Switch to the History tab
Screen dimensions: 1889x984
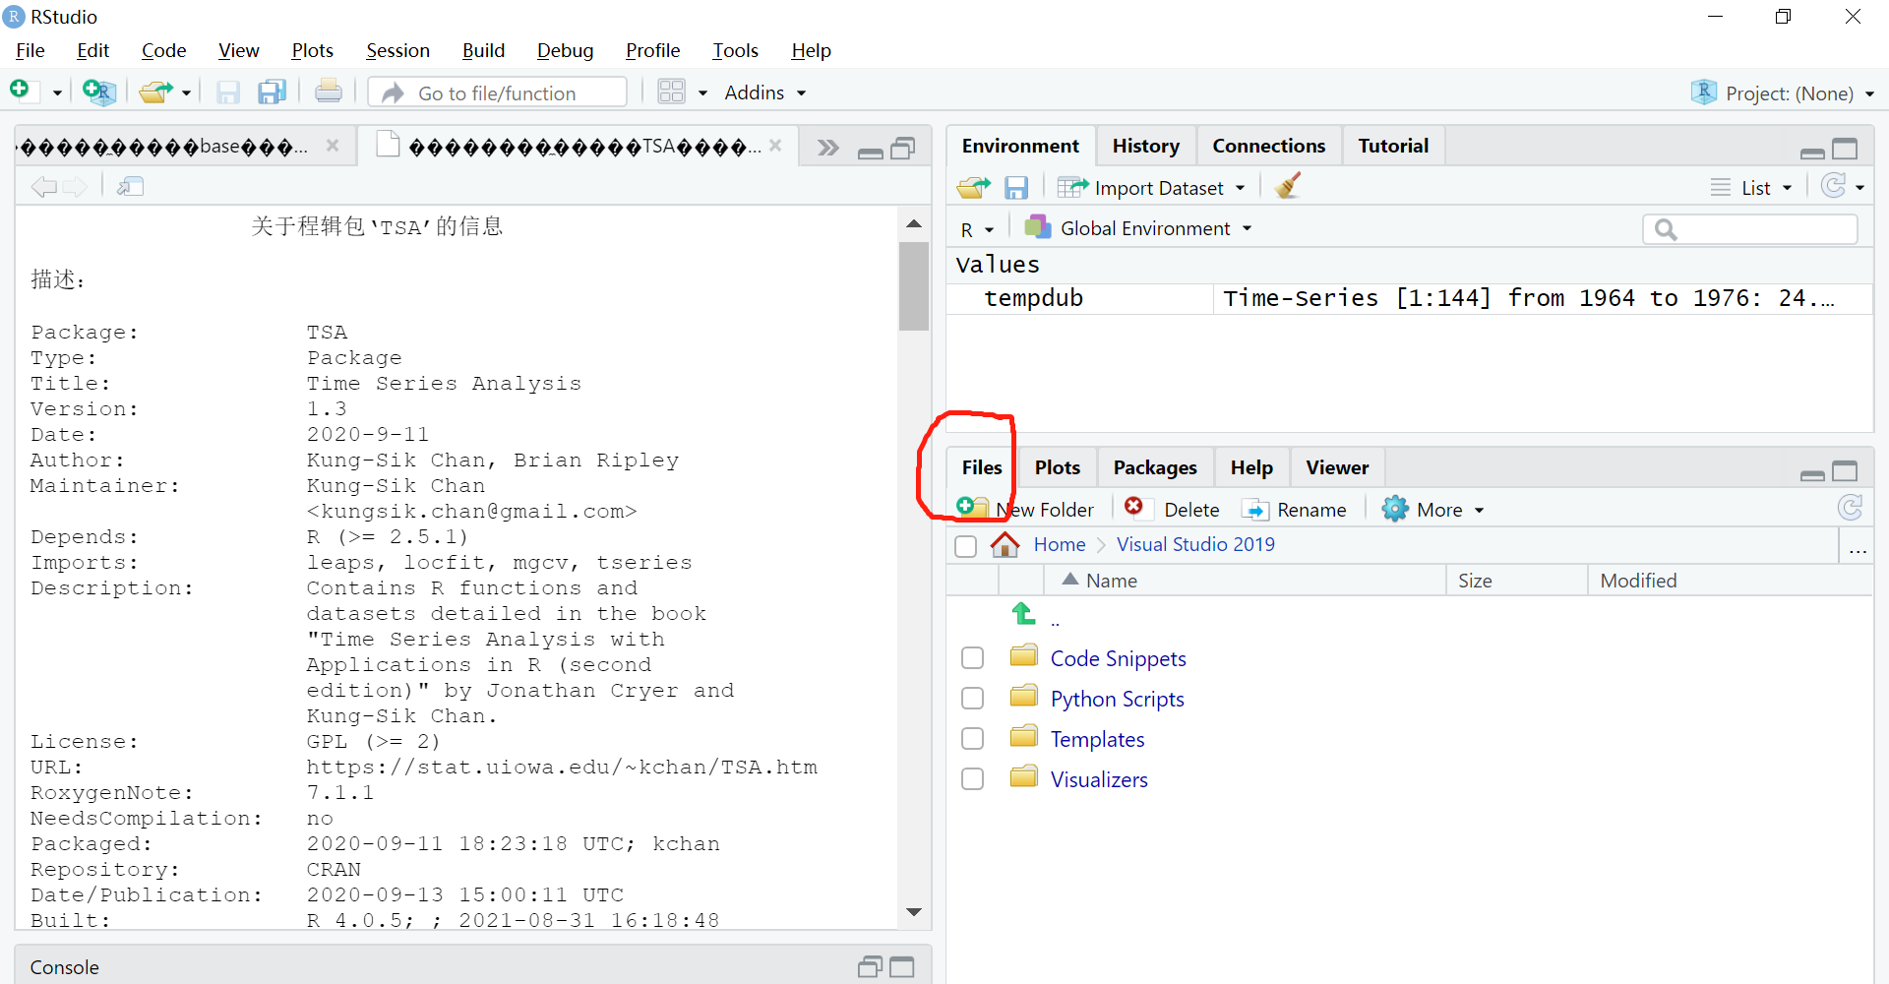1145,146
